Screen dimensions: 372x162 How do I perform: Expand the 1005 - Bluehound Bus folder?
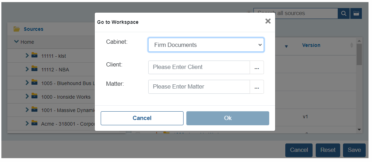click(x=27, y=83)
